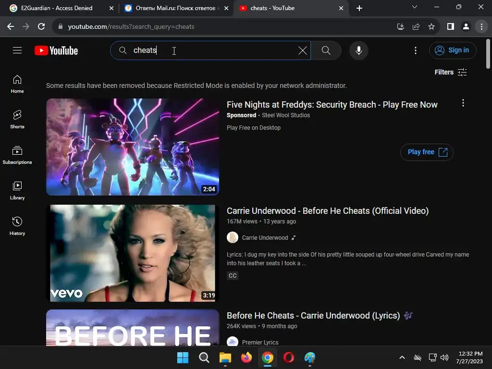Show hidden system tray icons

click(x=402, y=357)
